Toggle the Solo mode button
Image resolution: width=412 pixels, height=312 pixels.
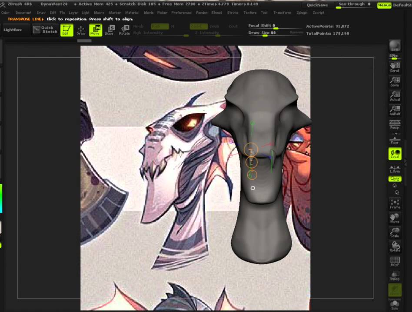click(x=395, y=305)
